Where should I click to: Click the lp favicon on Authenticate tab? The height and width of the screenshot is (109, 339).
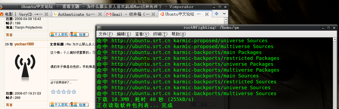[55, 14]
